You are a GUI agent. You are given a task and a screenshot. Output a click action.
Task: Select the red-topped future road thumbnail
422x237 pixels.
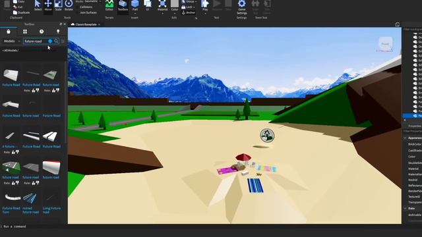tap(51, 167)
